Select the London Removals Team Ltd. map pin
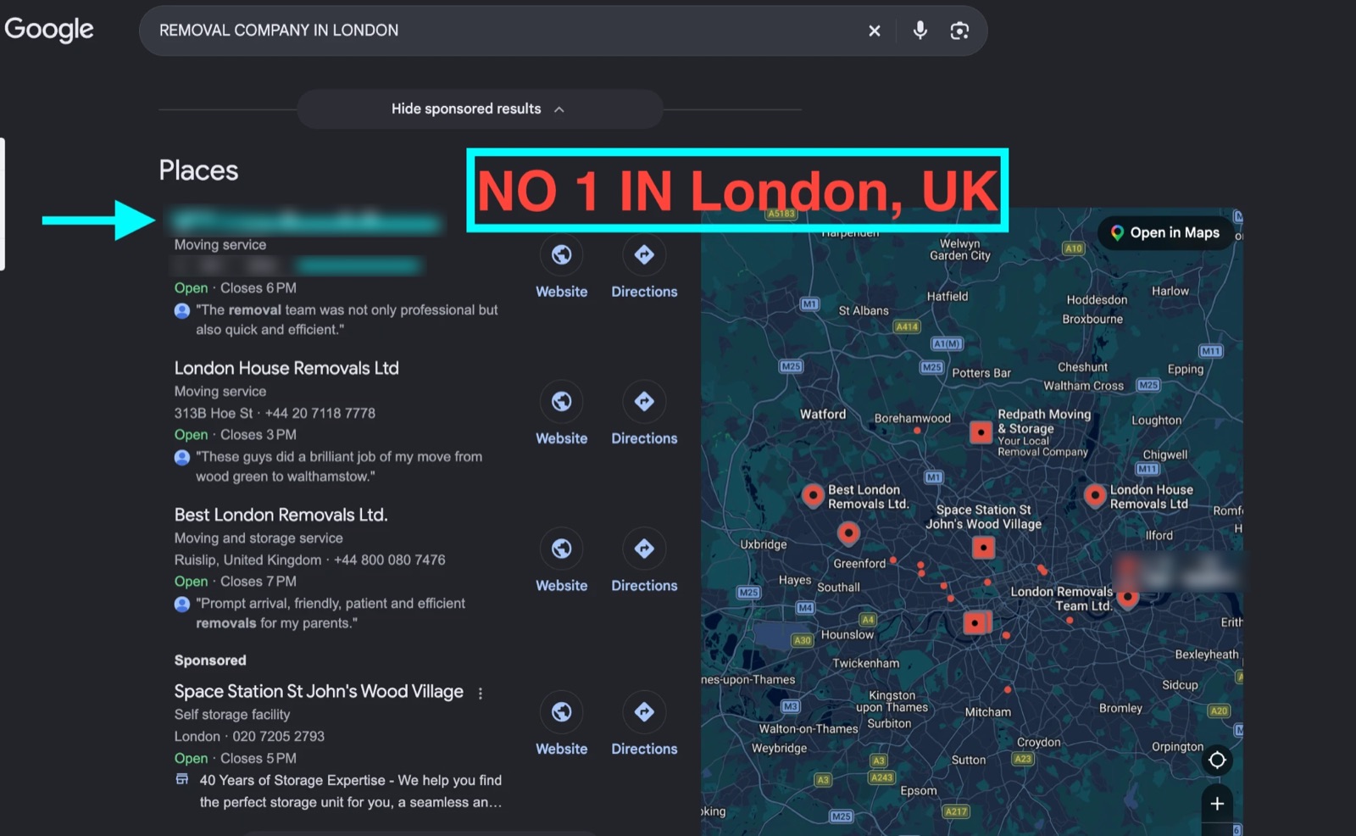This screenshot has width=1356, height=836. click(1127, 599)
